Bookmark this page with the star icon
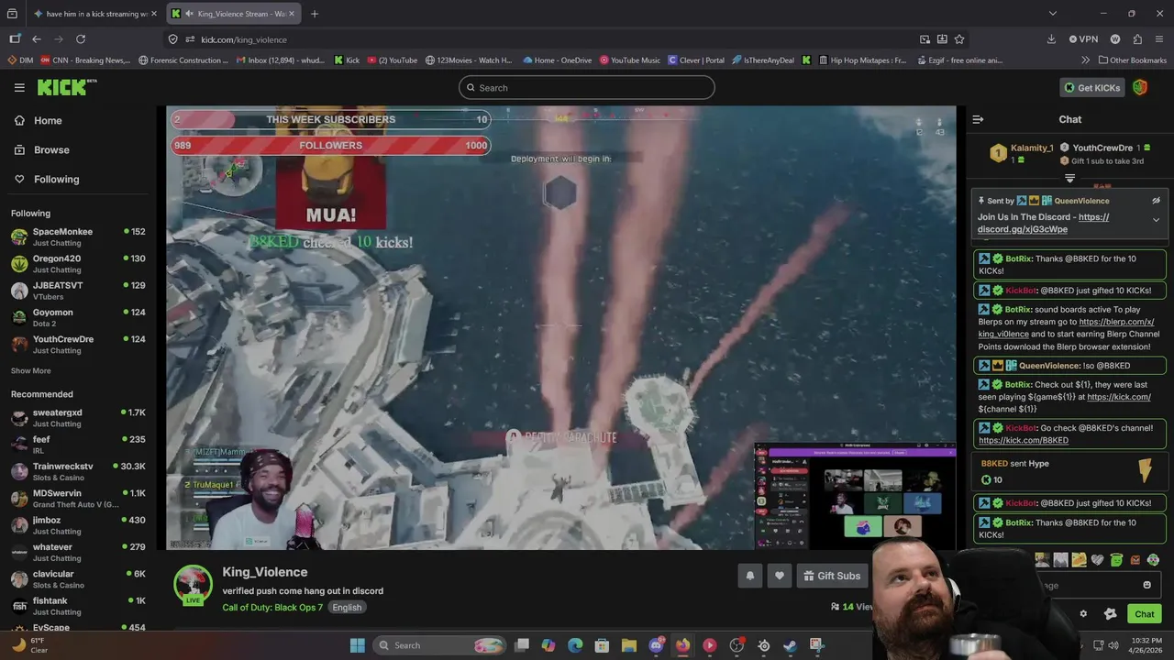The height and width of the screenshot is (660, 1174). point(959,39)
